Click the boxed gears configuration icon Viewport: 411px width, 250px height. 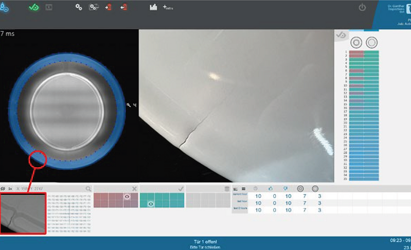[94, 7]
